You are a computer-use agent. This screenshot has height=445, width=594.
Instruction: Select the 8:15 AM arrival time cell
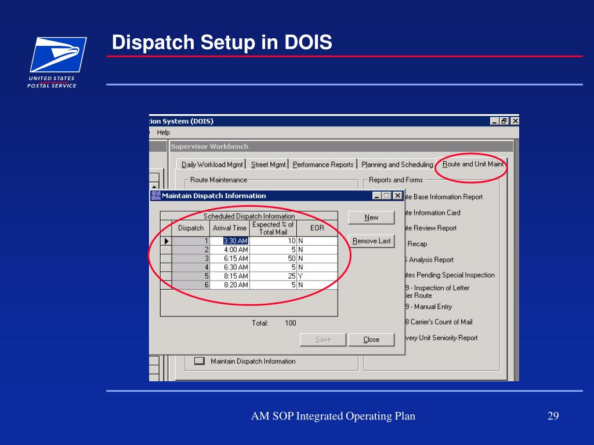(x=230, y=276)
